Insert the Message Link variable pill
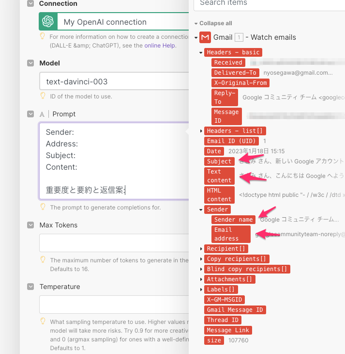The height and width of the screenshot is (354, 345). 228,330
